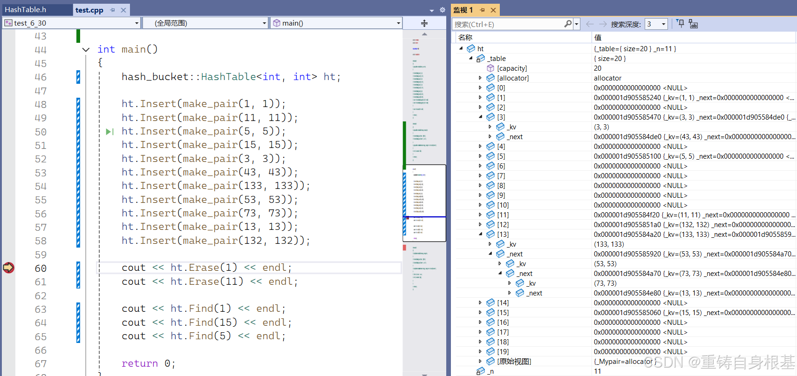The height and width of the screenshot is (376, 797).
Task: Close the Watch 1 panel
Action: click(x=493, y=10)
